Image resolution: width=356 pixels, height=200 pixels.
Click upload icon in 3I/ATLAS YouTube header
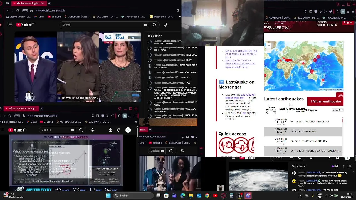pyautogui.click(x=110, y=130)
